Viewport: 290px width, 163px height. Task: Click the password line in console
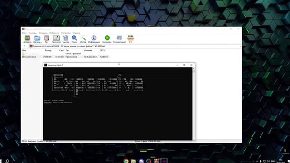tap(58, 102)
